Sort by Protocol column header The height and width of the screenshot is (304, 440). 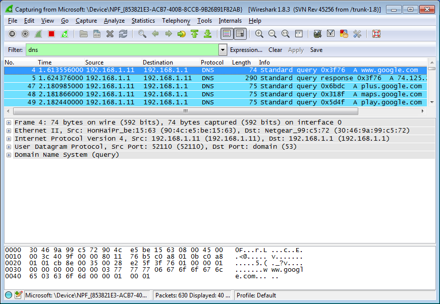[215, 62]
